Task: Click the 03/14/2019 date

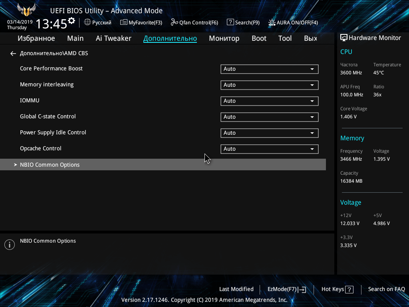Action: coord(20,22)
